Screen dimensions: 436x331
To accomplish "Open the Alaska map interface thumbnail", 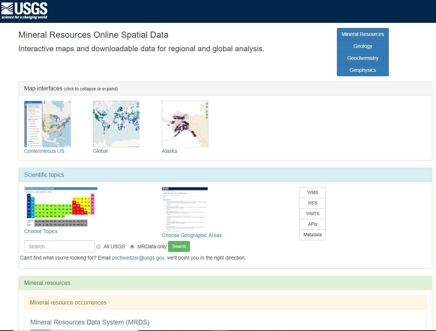I will pos(185,123).
